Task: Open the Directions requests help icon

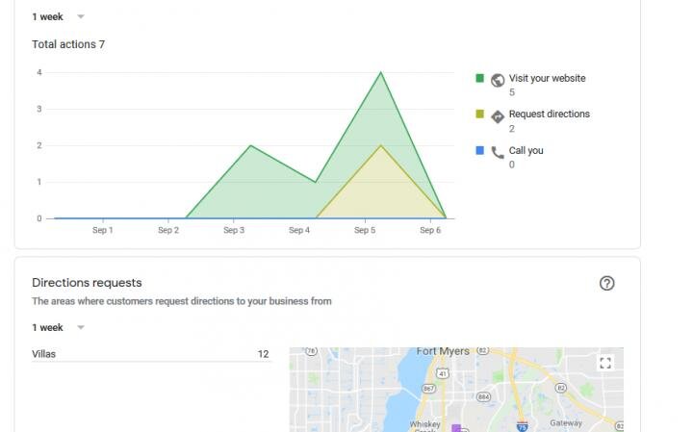Action: point(606,283)
